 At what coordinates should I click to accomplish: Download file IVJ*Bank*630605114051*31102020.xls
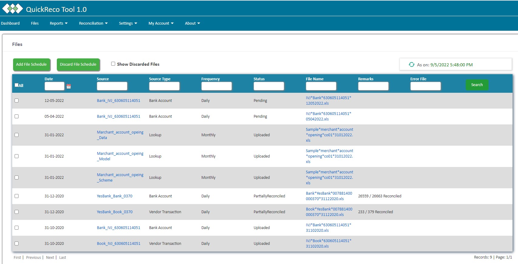(x=328, y=228)
